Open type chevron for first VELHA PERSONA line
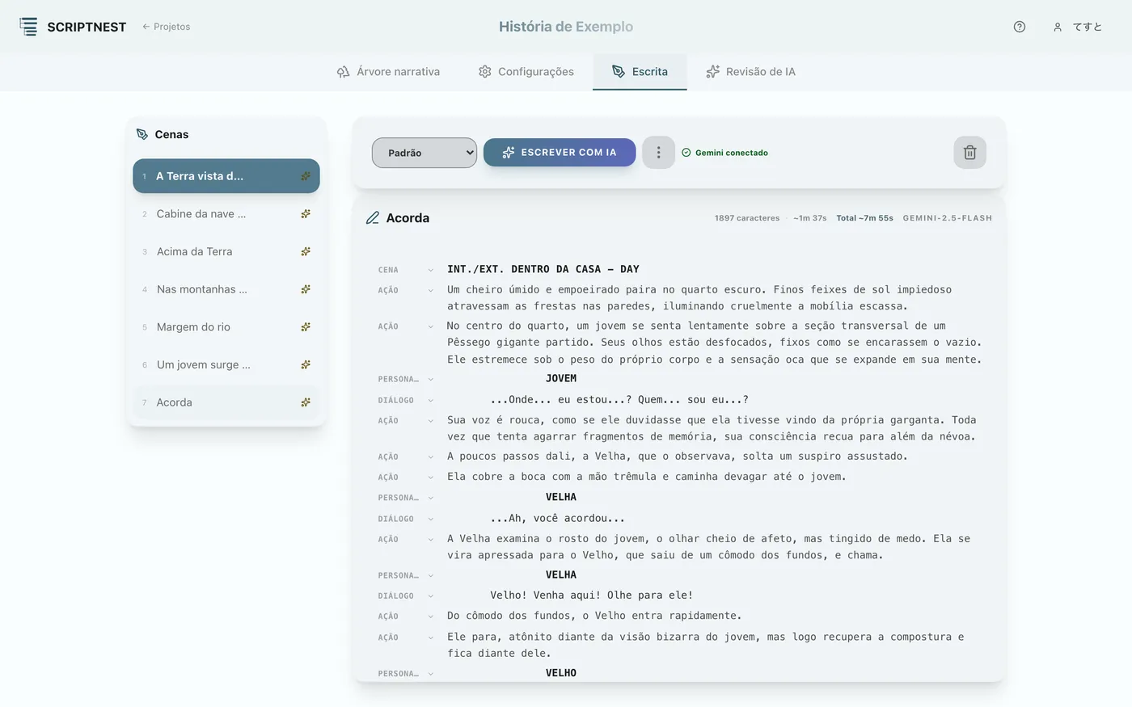 coord(430,498)
